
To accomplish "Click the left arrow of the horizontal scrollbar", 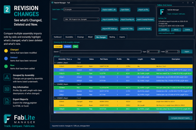I will click(55, 112).
